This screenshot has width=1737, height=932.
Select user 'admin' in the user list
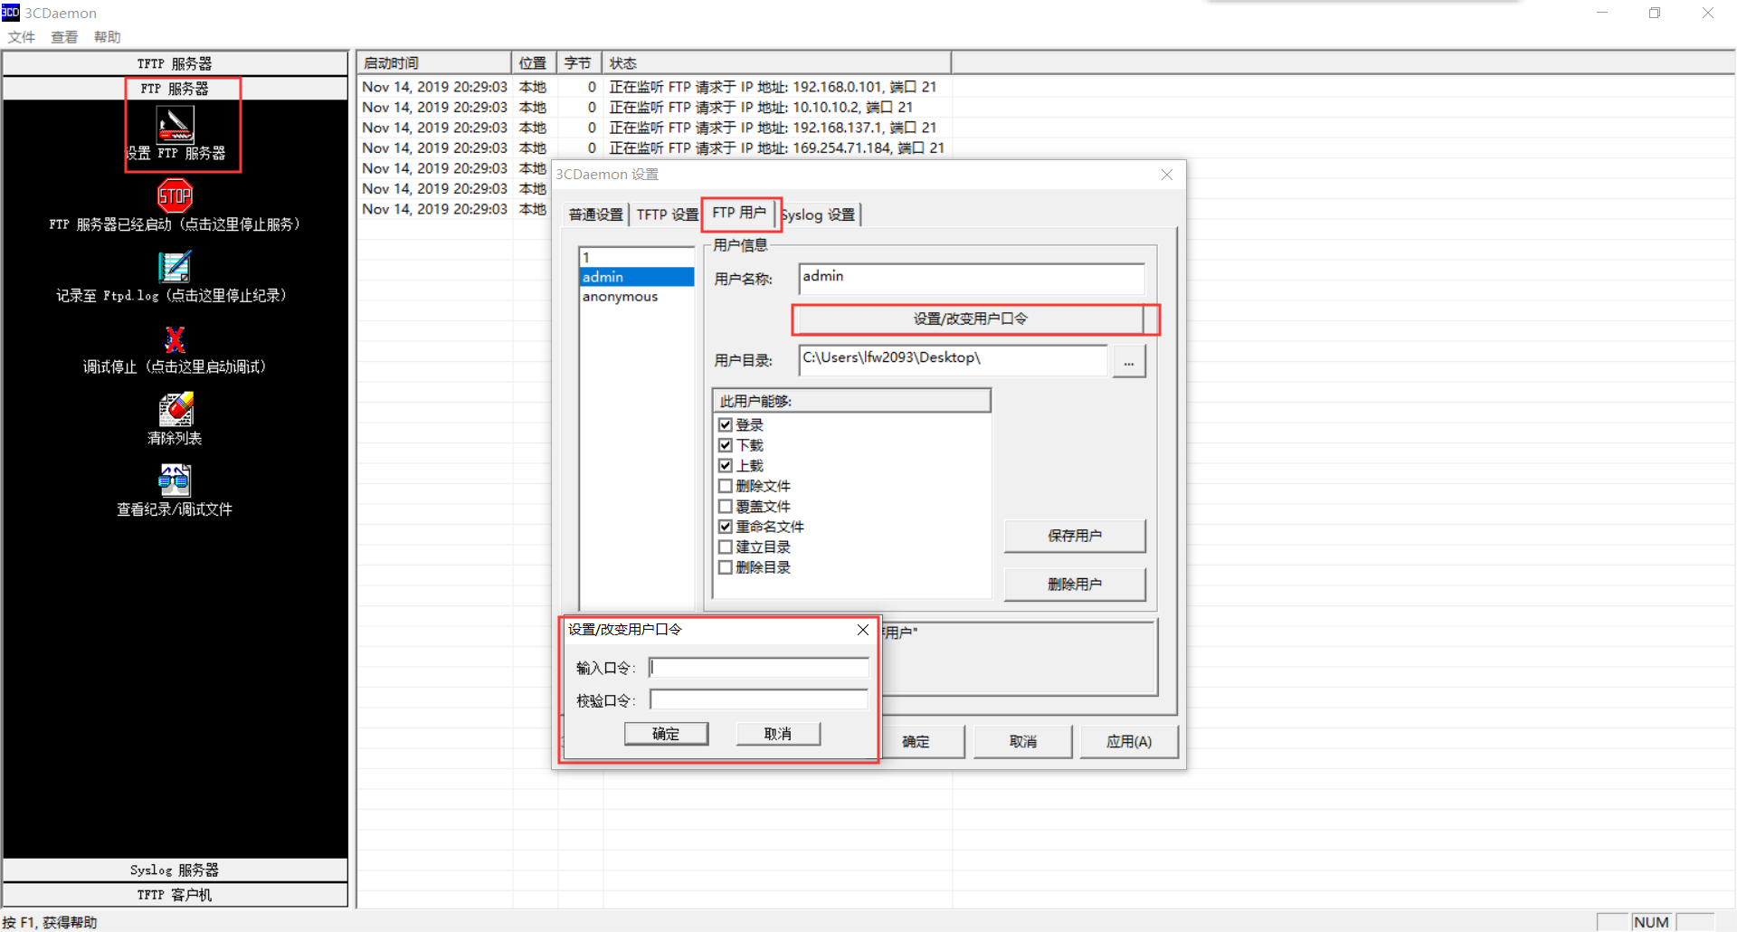[x=637, y=277]
